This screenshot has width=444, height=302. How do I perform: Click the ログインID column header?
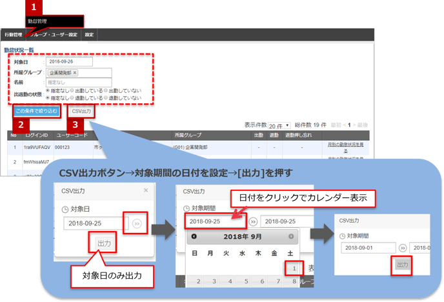pos(37,136)
